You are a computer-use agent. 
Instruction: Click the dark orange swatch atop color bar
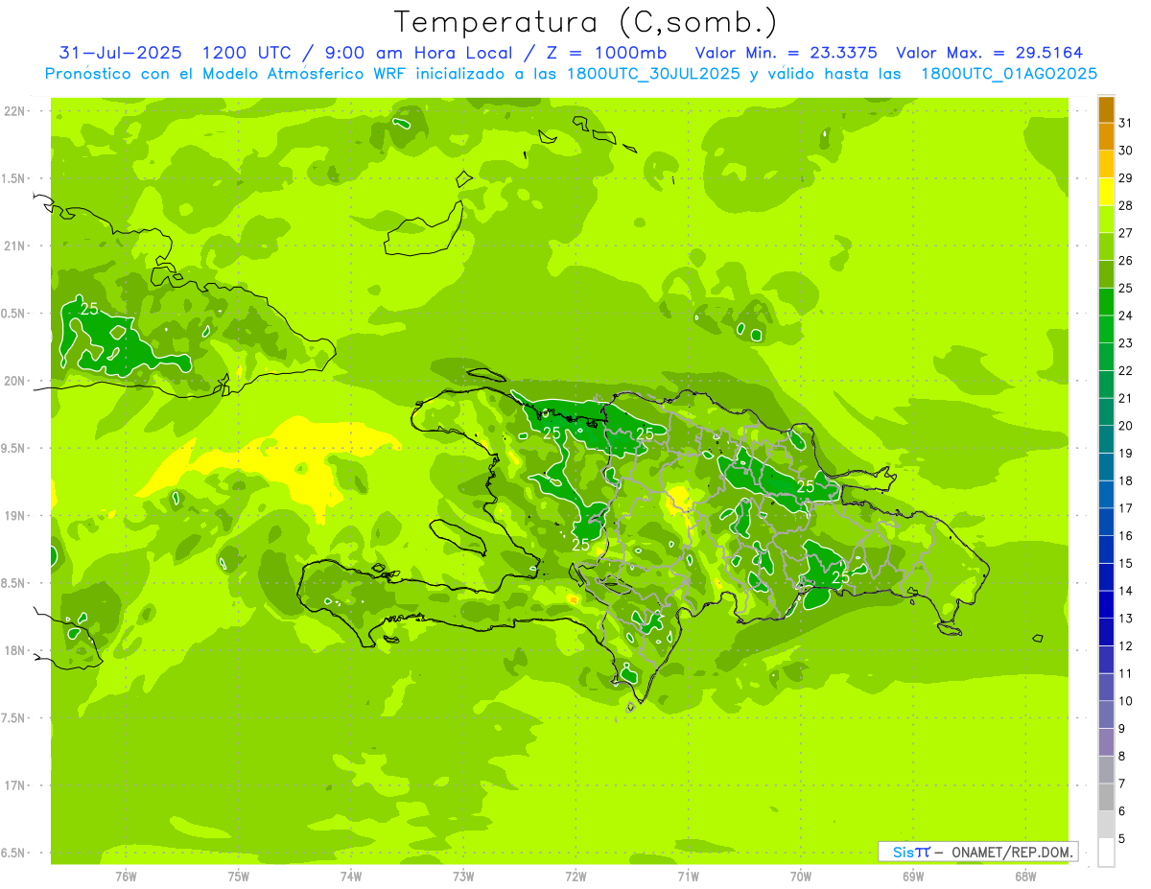1106,109
